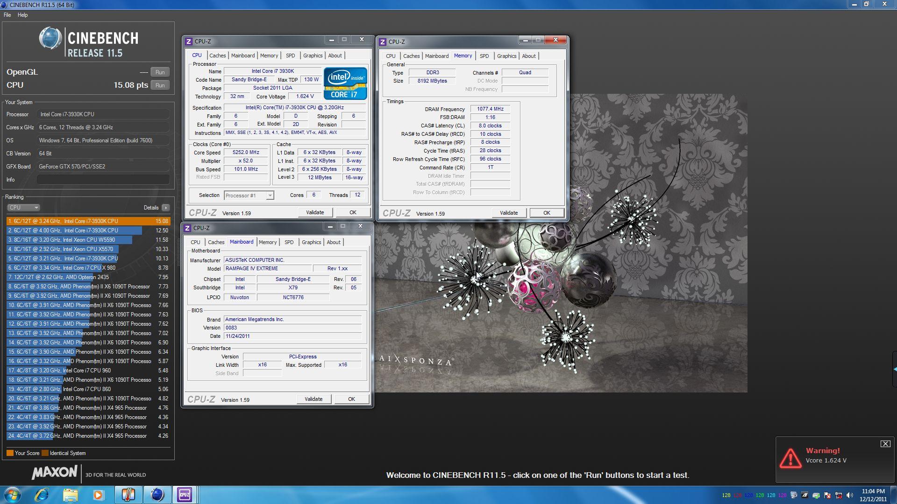This screenshot has height=504, width=897.
Task: Click Validate in CPU-Z Mainboard window
Action: point(313,399)
